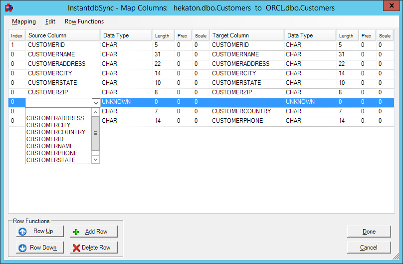Open the Mapping menu
The image size is (403, 264).
coord(24,21)
